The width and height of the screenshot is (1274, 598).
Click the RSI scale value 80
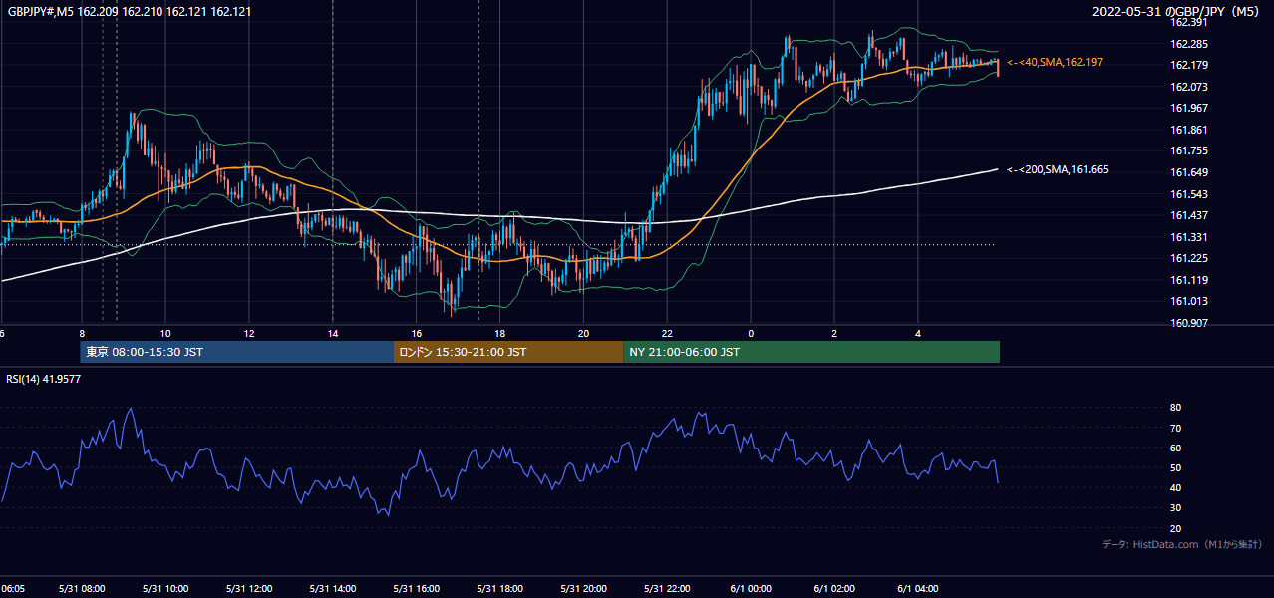1175,408
